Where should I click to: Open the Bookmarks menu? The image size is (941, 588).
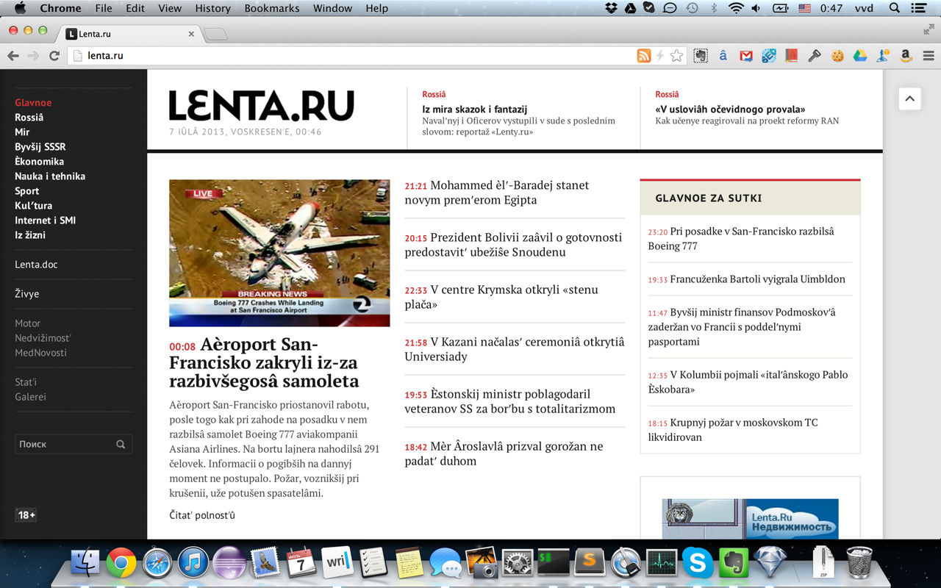point(272,8)
